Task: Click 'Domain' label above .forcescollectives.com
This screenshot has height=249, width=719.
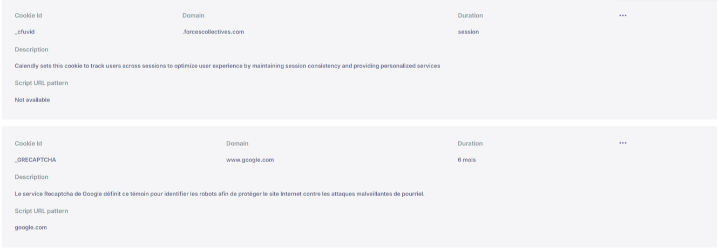Action: coord(193,16)
